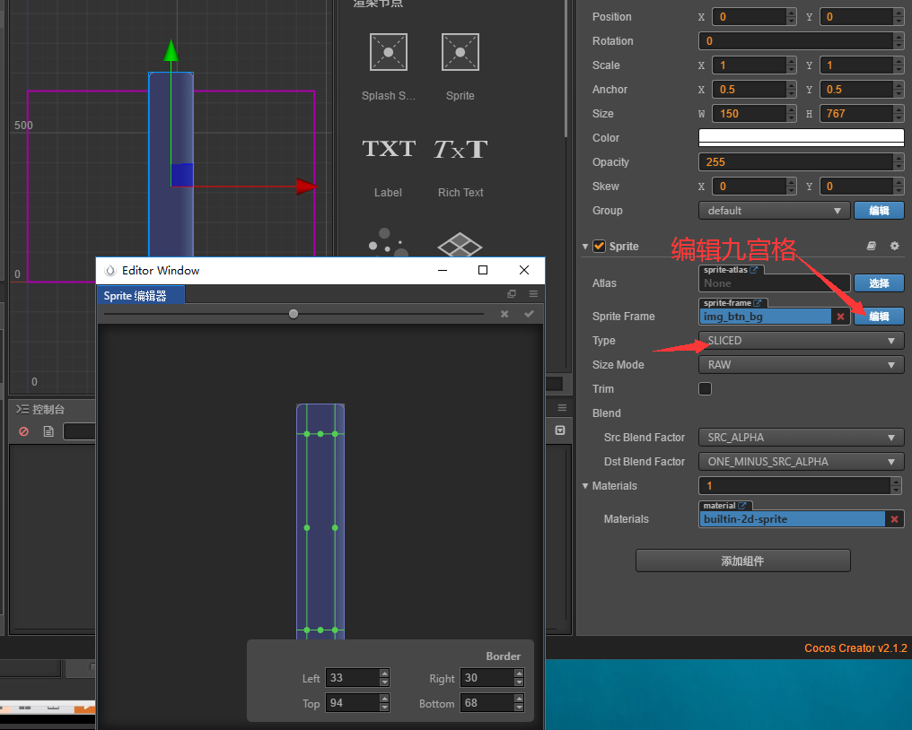This screenshot has height=730, width=912.
Task: Open the Color swatch picker
Action: pyautogui.click(x=801, y=136)
